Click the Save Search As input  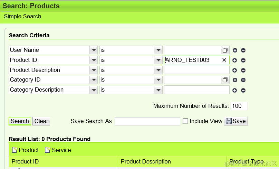point(147,121)
